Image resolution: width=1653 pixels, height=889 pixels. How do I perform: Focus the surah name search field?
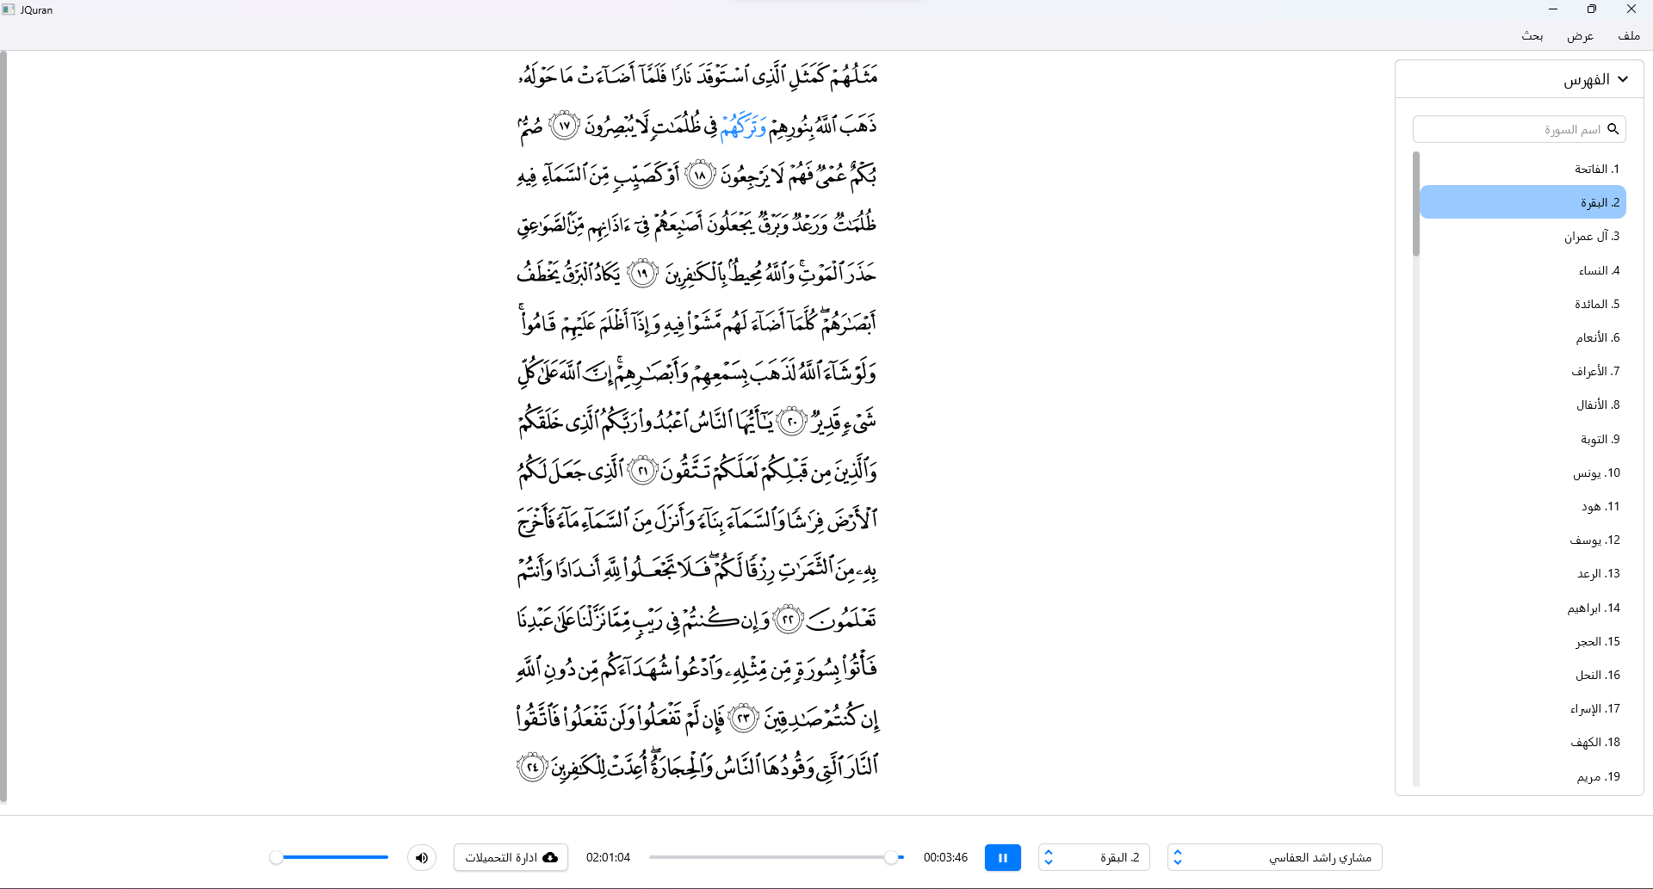pos(1519,129)
